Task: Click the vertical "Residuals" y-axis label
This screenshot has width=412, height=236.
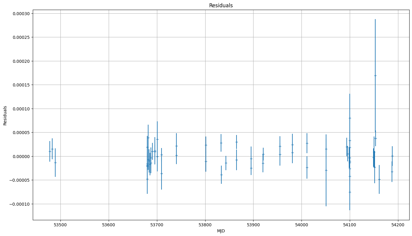Action: [x=5, y=116]
